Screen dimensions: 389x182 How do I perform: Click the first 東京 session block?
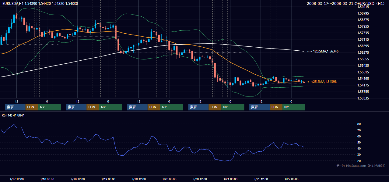[x=15, y=107]
